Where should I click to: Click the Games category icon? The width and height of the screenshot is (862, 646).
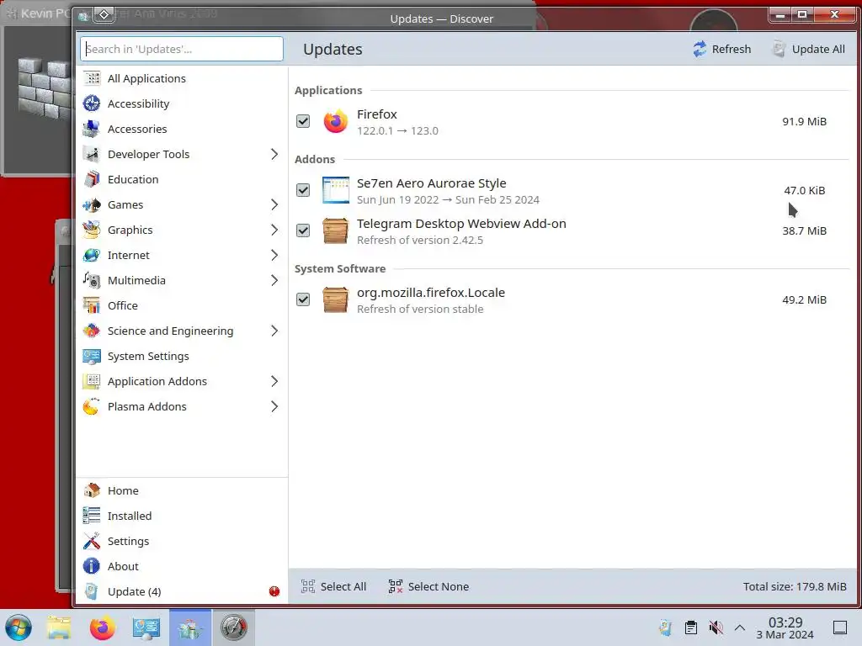tap(92, 205)
